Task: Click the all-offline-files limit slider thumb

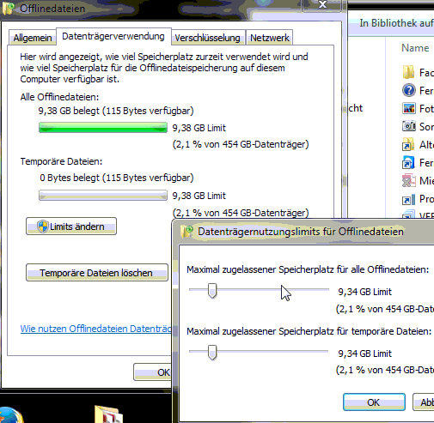Action: pos(212,291)
